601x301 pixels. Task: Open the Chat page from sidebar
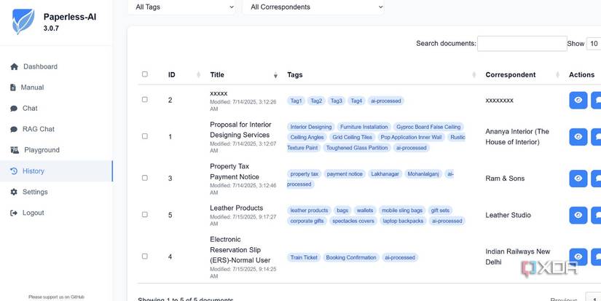pos(30,109)
